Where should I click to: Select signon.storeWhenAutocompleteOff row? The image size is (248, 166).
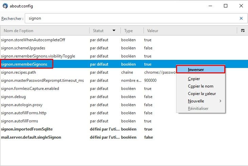[x=124, y=40]
